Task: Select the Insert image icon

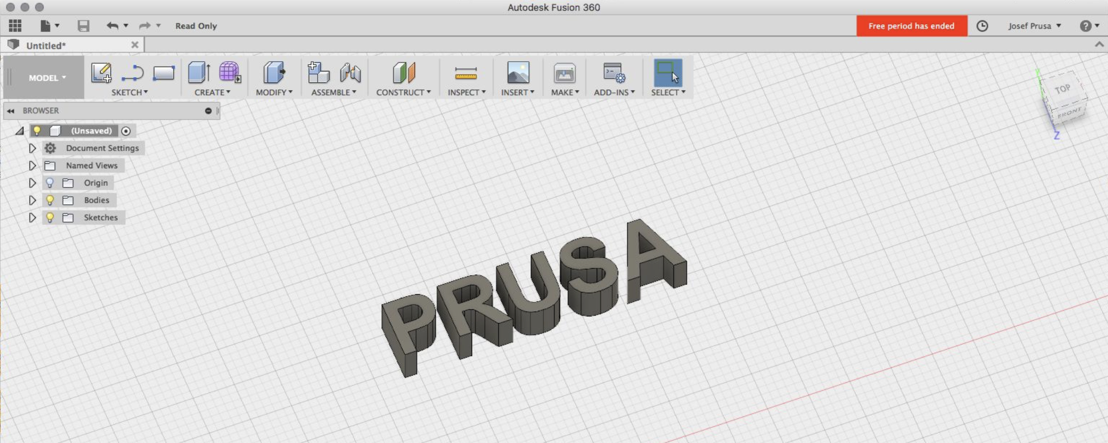Action: [518, 73]
